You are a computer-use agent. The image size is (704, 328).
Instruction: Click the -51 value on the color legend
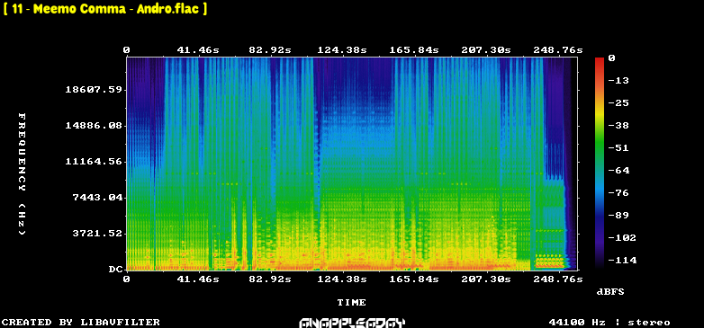(x=619, y=148)
